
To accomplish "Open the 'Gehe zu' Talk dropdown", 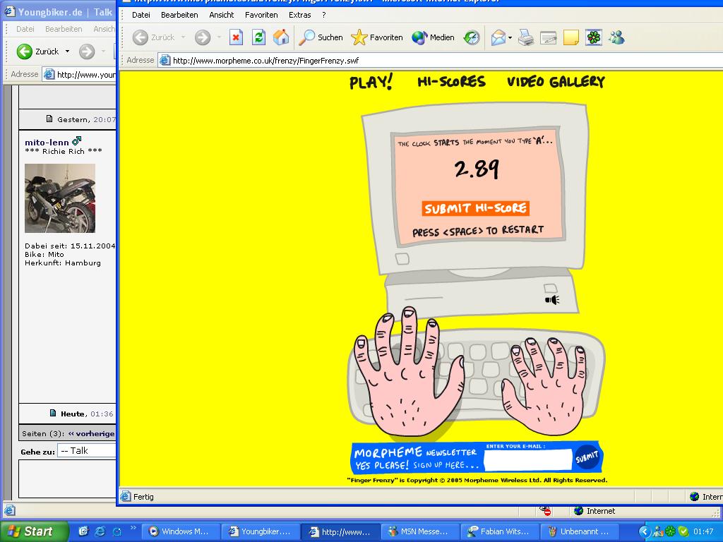I will pos(86,450).
